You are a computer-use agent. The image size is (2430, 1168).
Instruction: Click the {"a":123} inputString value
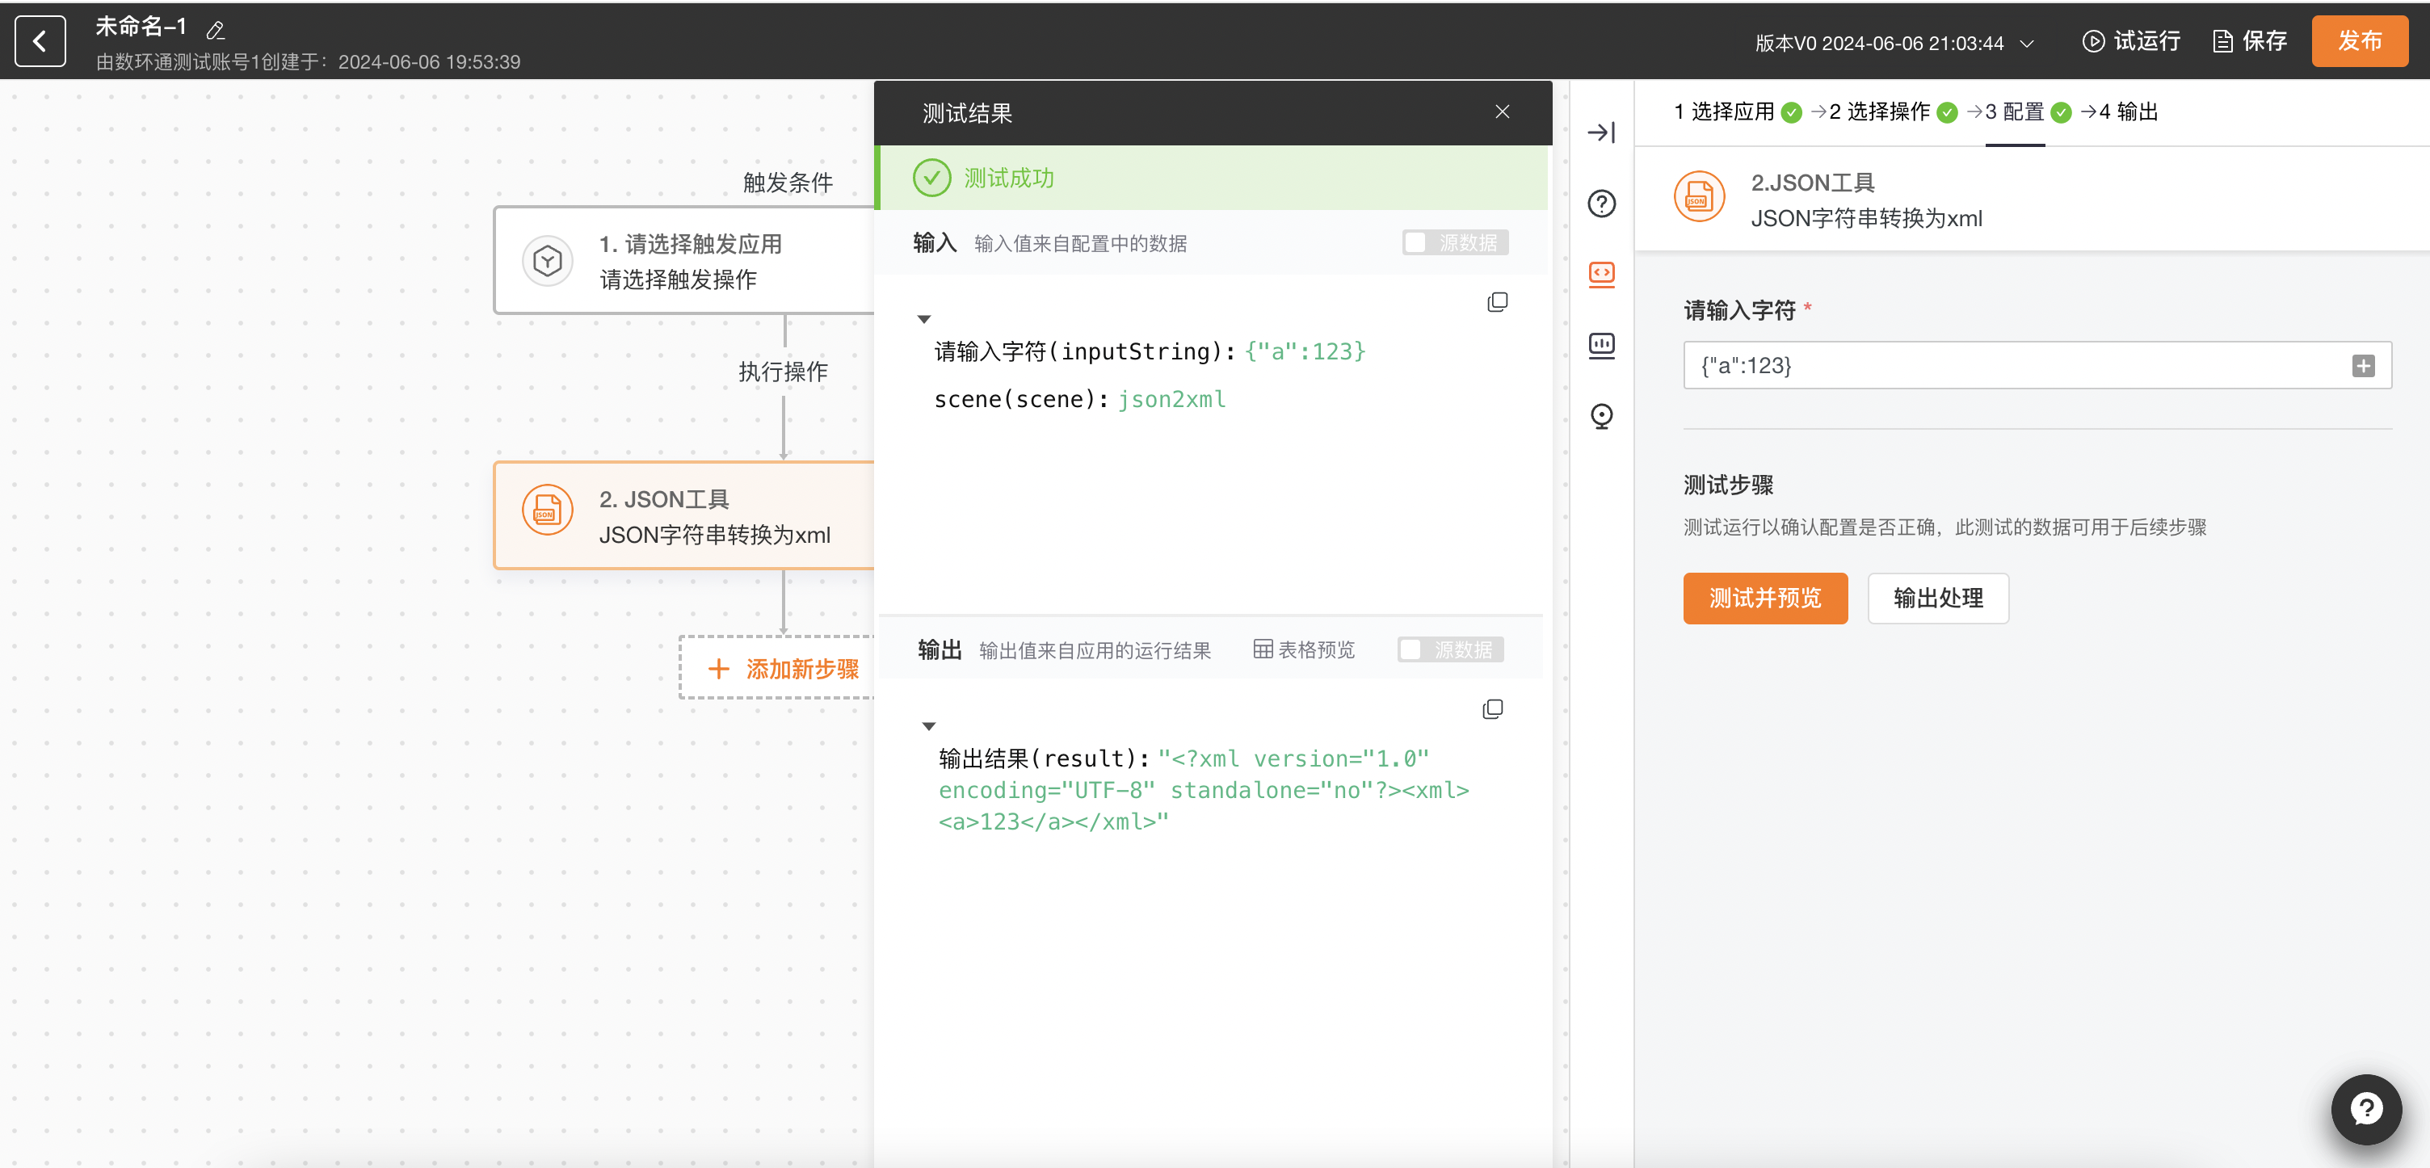[1305, 351]
